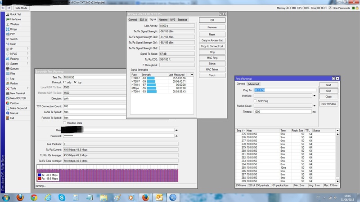Click the Bridge sidebar icon
This screenshot has height=202, width=360.
7,29
